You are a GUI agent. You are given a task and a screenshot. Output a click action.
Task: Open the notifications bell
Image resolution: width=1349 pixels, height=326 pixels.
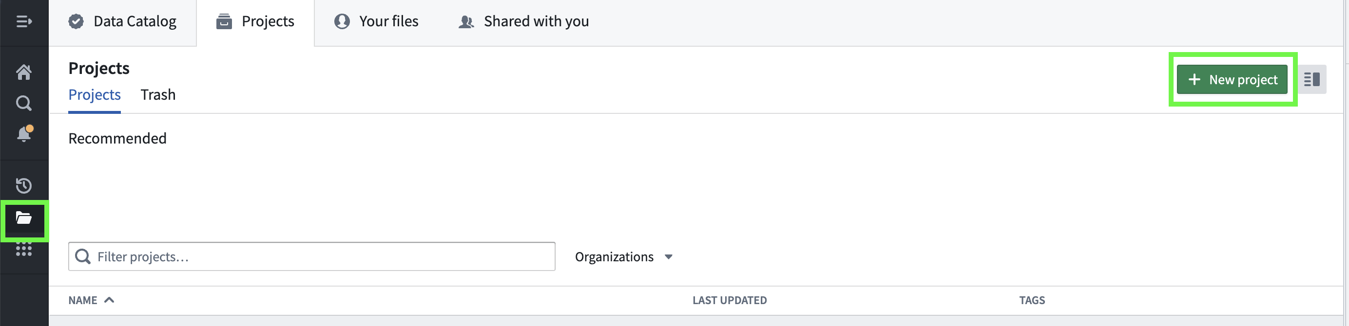pos(23,134)
